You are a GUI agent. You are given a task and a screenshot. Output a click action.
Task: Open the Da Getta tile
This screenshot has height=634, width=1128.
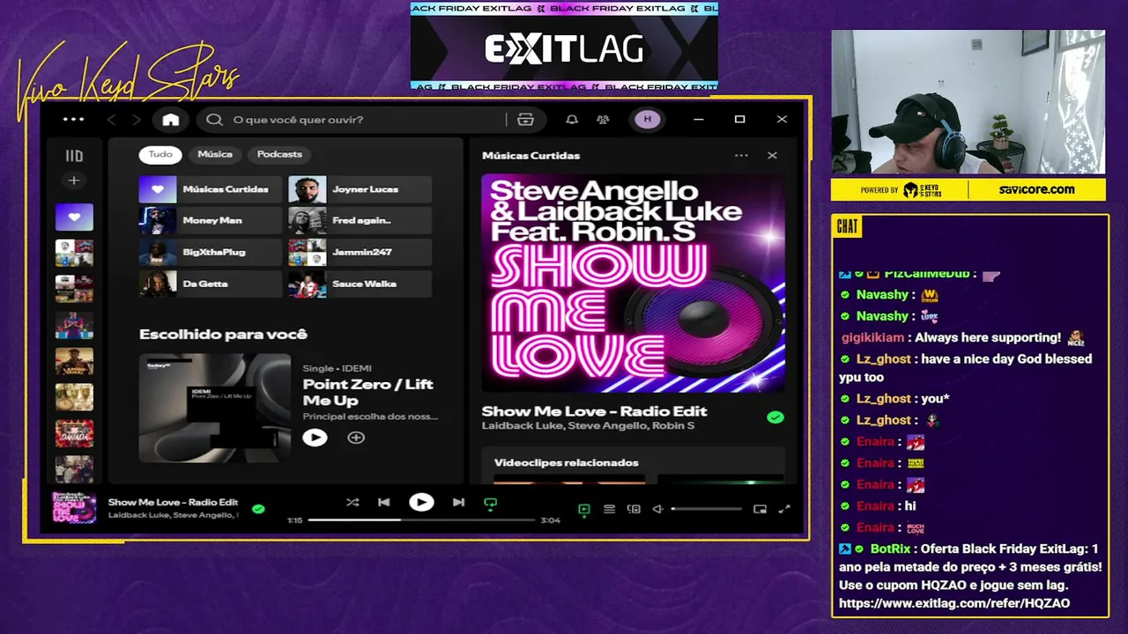click(210, 284)
